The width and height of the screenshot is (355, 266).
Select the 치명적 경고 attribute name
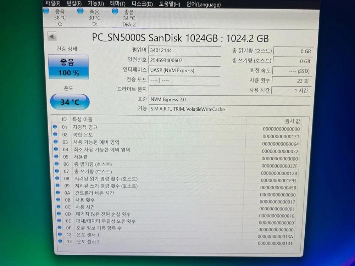tap(85, 127)
